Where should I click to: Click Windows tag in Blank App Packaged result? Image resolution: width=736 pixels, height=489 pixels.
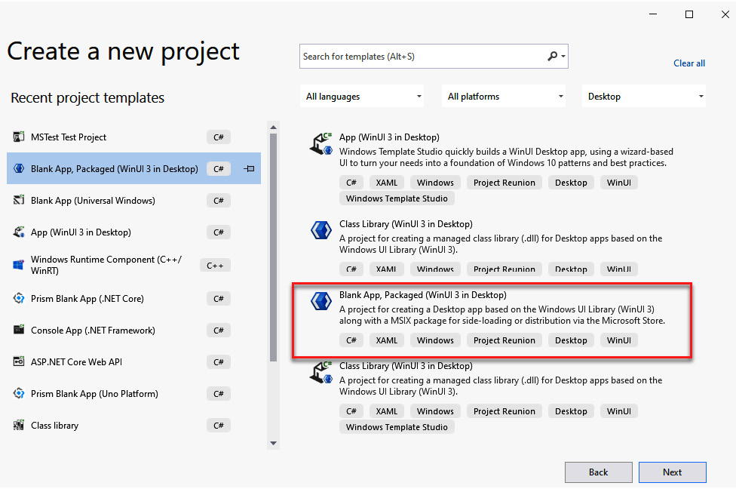tap(435, 340)
